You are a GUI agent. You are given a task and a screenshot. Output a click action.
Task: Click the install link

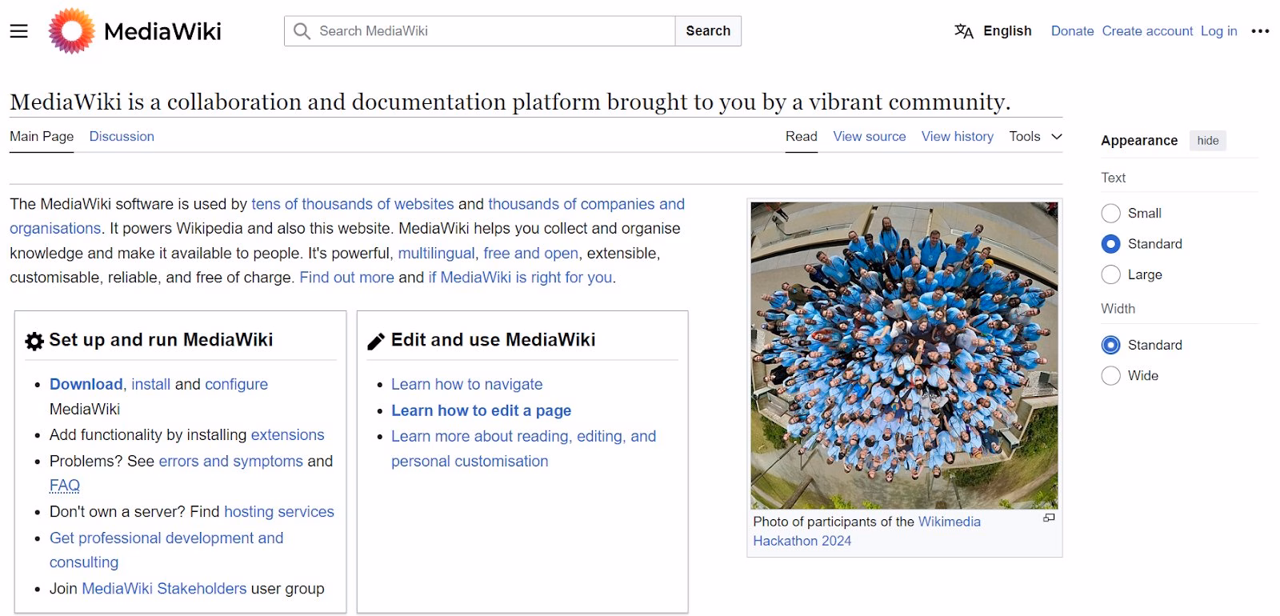click(150, 384)
